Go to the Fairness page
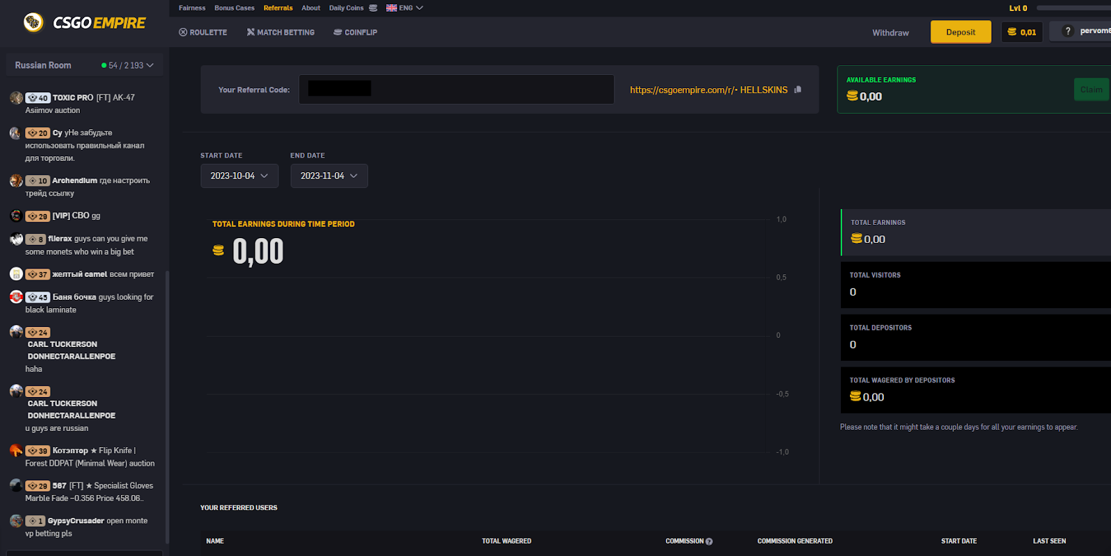This screenshot has width=1111, height=556. (192, 8)
